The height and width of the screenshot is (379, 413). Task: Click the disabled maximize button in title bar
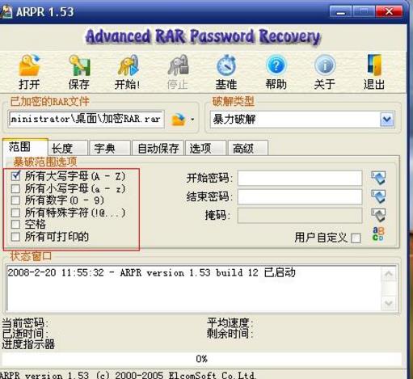(364, 12)
